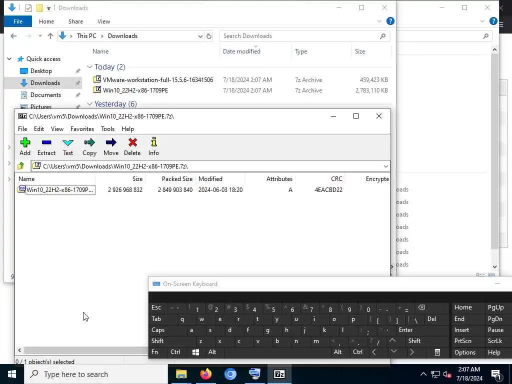512x384 pixels.
Task: Click the Extract toolbar icon in 7-Zip
Action: 46,146
